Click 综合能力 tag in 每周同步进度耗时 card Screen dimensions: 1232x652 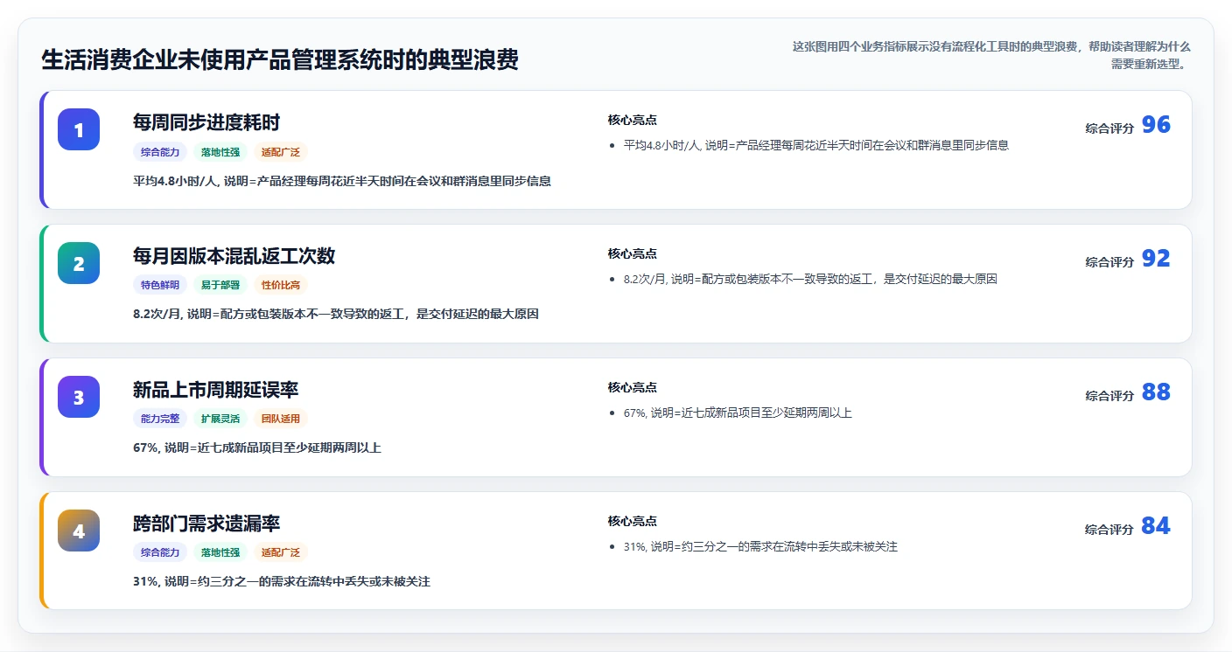(160, 152)
